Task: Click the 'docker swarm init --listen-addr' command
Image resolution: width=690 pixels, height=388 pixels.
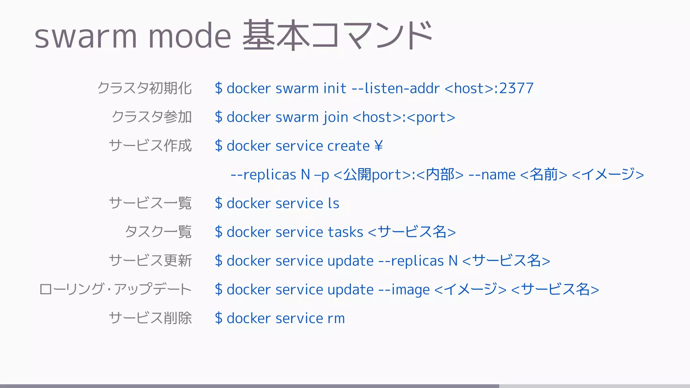Action: 374,89
